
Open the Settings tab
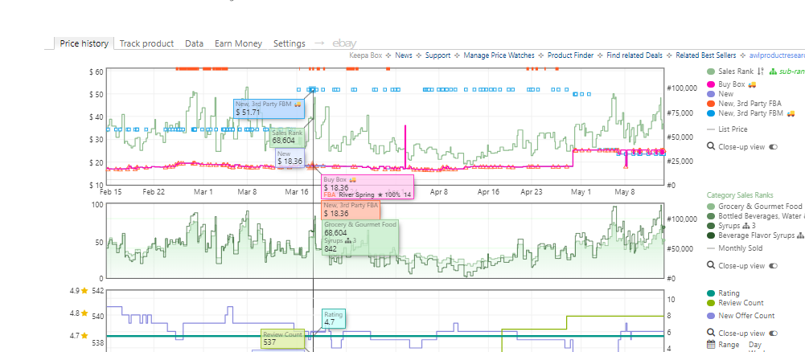pyautogui.click(x=289, y=43)
